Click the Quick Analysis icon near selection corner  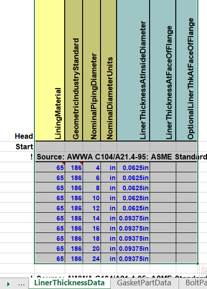click(204, 269)
